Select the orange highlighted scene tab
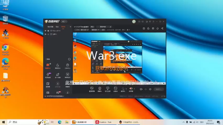The width and height of the screenshot is (223, 125). (63, 27)
